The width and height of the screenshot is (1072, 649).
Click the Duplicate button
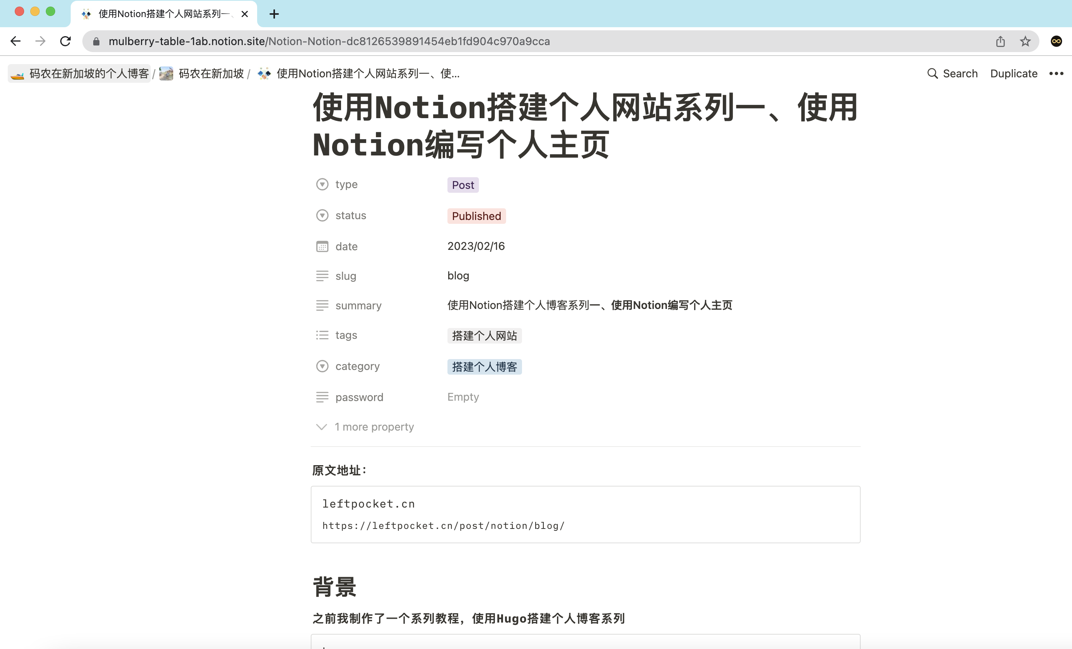1013,73
